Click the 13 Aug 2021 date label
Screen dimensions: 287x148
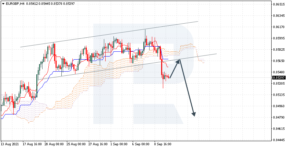(x=10, y=144)
